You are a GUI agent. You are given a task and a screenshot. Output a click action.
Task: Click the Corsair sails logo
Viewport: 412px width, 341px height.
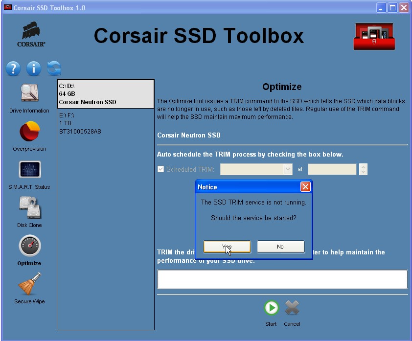pos(31,34)
